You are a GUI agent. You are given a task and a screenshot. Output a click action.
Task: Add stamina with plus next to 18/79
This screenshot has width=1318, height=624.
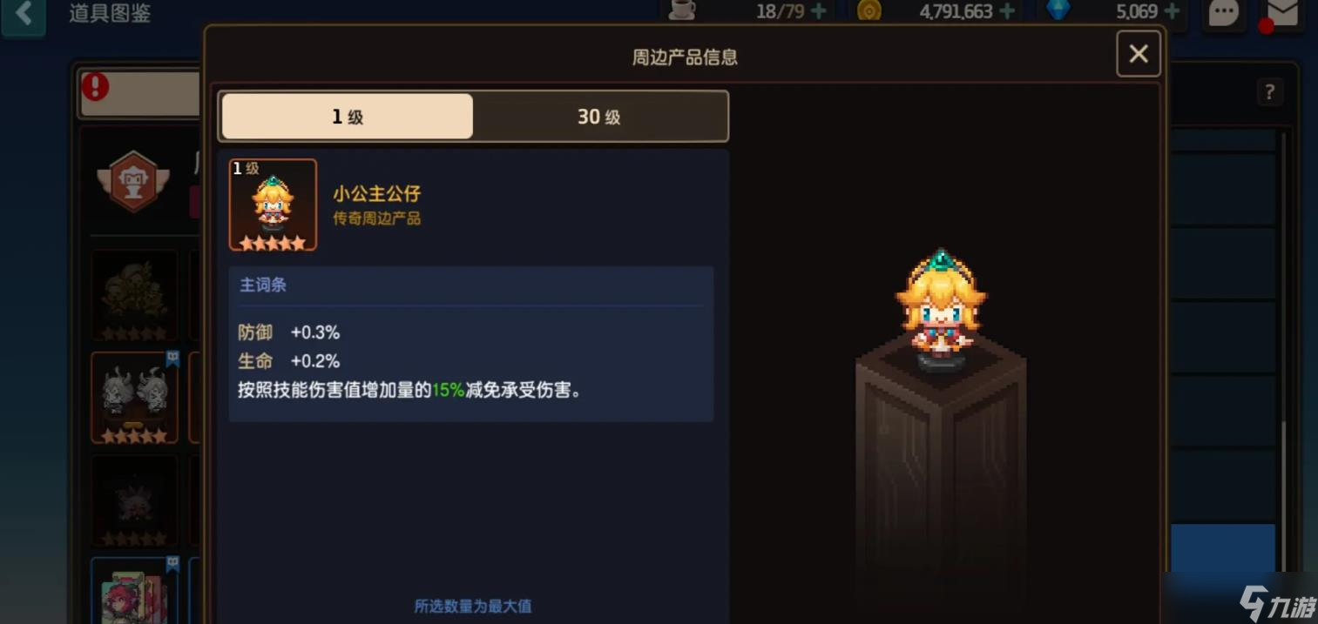click(819, 11)
